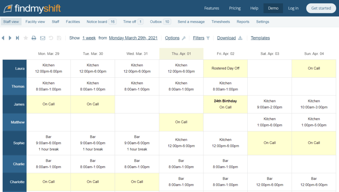The height and width of the screenshot is (192, 339).
Task: Open the Facilities tab
Action: tap(73, 21)
